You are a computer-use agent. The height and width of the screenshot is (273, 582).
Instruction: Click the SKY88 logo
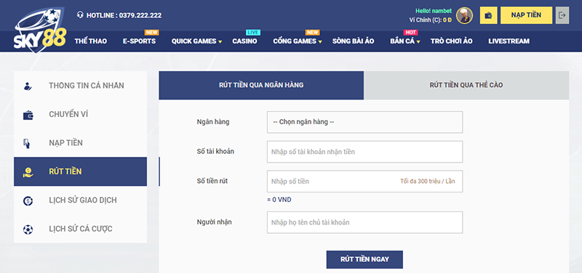pyautogui.click(x=40, y=30)
